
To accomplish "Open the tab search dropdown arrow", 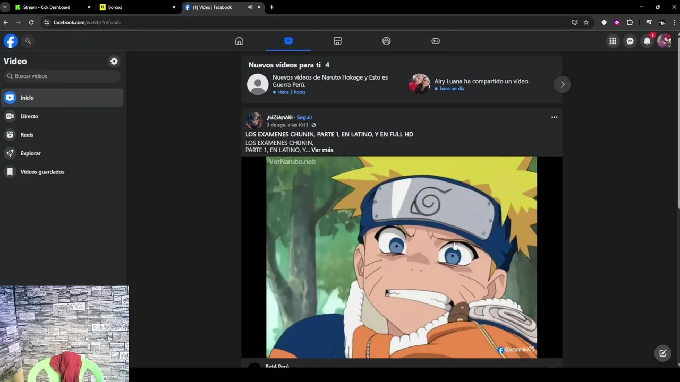I will (x=5, y=7).
